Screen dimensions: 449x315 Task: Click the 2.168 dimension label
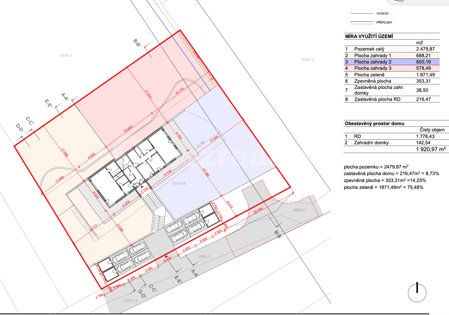[99, 296]
